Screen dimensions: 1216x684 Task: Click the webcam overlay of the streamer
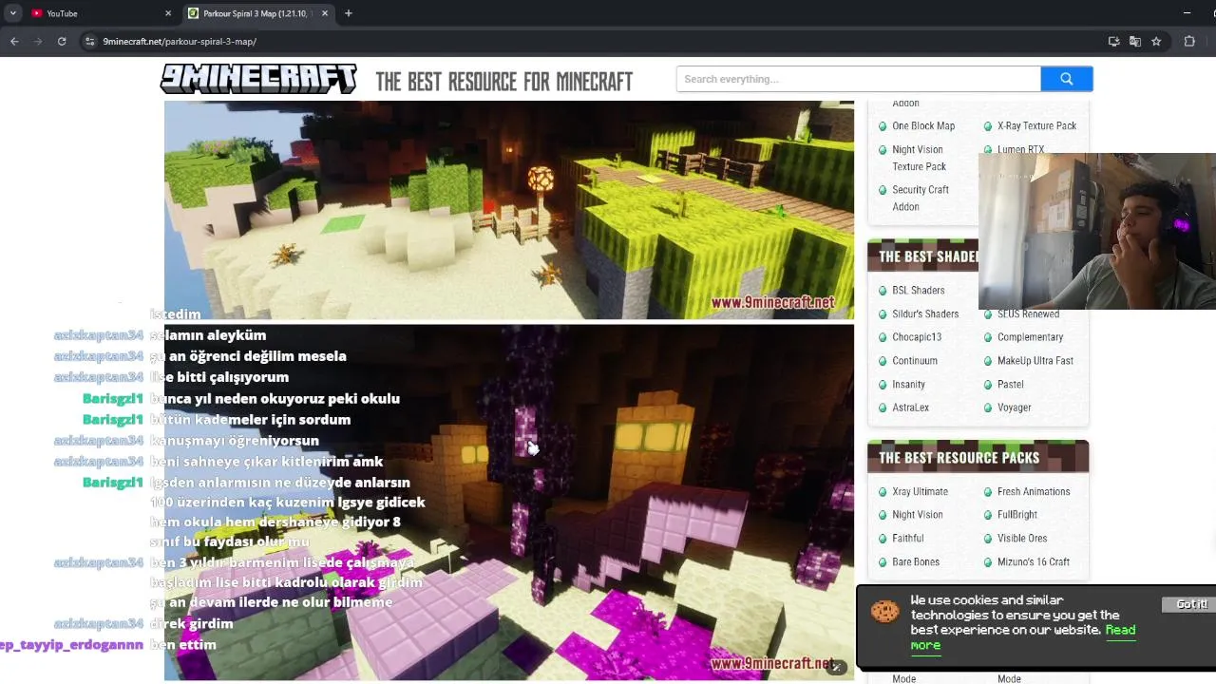1097,231
